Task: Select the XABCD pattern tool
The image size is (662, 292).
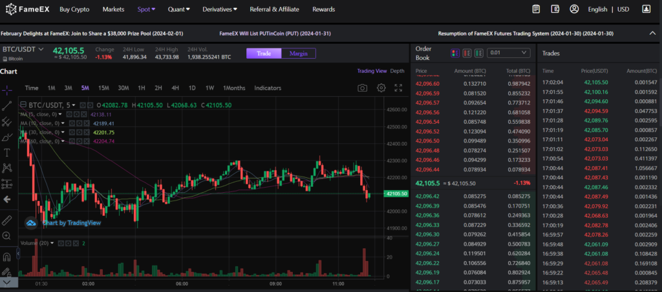Action: coord(6,168)
